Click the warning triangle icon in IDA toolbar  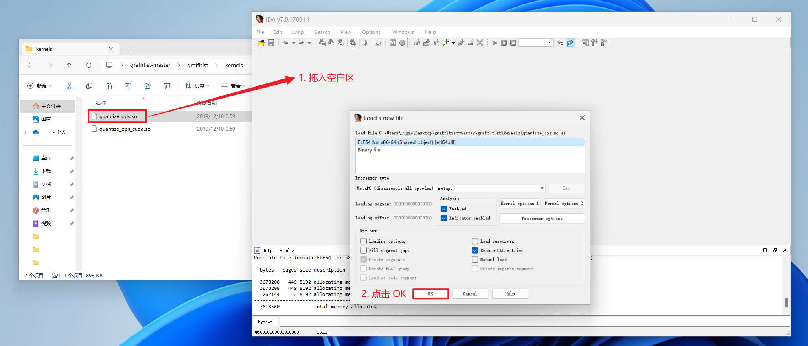[392, 43]
